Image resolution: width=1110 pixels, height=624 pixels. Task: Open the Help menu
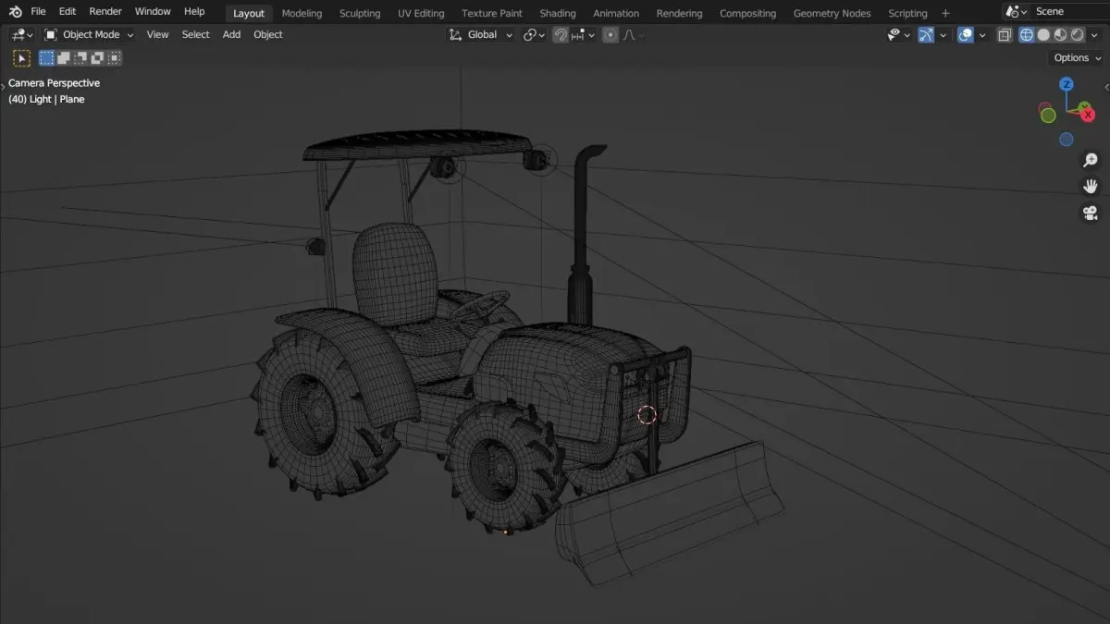pos(194,11)
